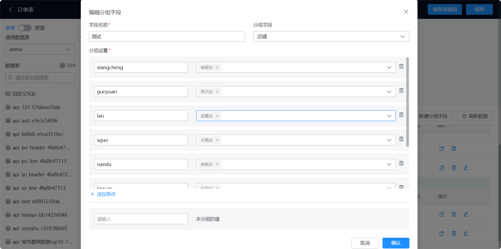Viewport: 501px width, 249px height.
Task: Click the 取消 button
Action: pos(365,243)
